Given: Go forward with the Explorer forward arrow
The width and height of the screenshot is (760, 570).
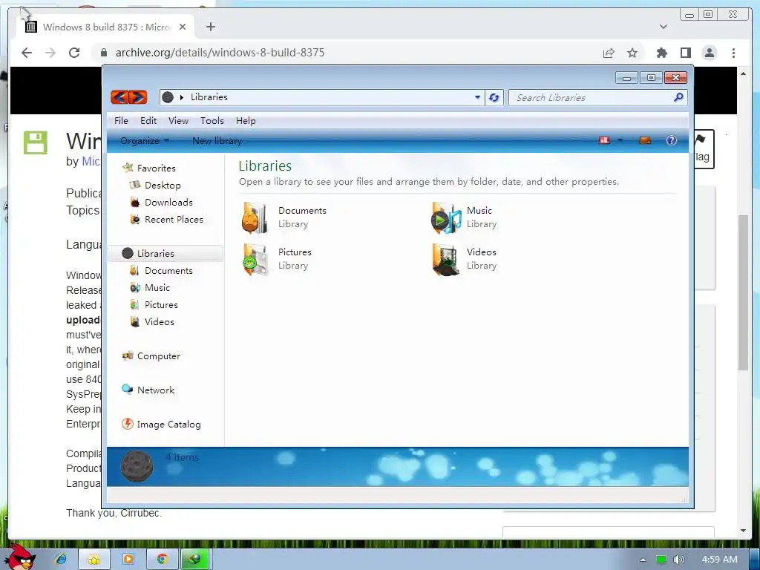Looking at the screenshot, I should click(137, 97).
